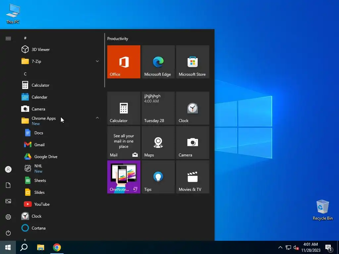Click the Office tile

click(124, 62)
